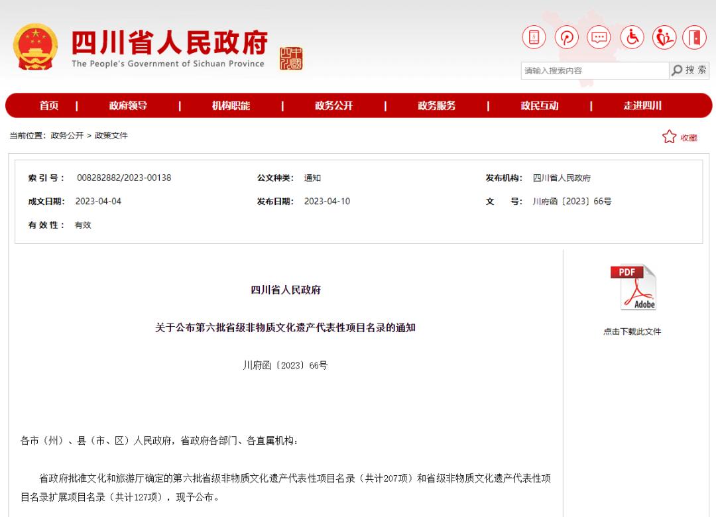Open the chat message bubble icon
The width and height of the screenshot is (716, 517).
pyautogui.click(x=599, y=37)
